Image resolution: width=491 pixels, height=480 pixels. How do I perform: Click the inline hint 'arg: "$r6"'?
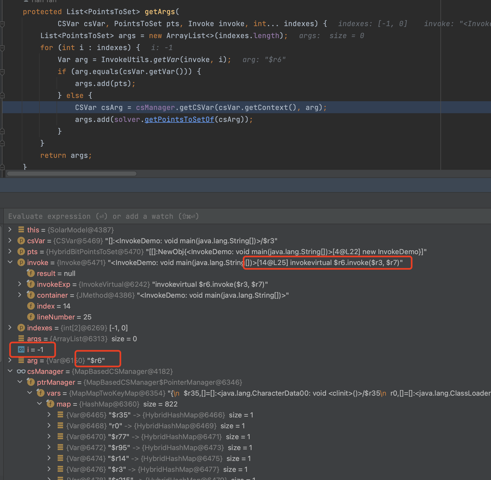click(264, 60)
